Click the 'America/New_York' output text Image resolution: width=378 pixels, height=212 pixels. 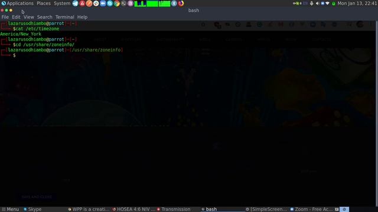click(x=21, y=34)
